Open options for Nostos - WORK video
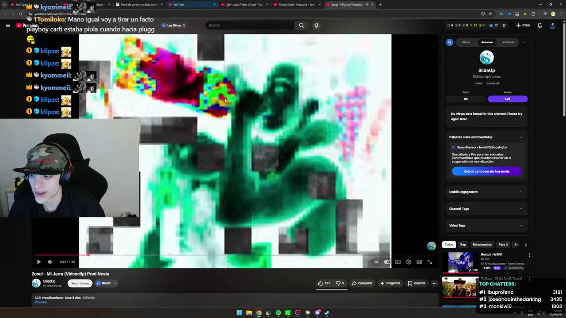The width and height of the screenshot is (566, 318). (x=529, y=255)
